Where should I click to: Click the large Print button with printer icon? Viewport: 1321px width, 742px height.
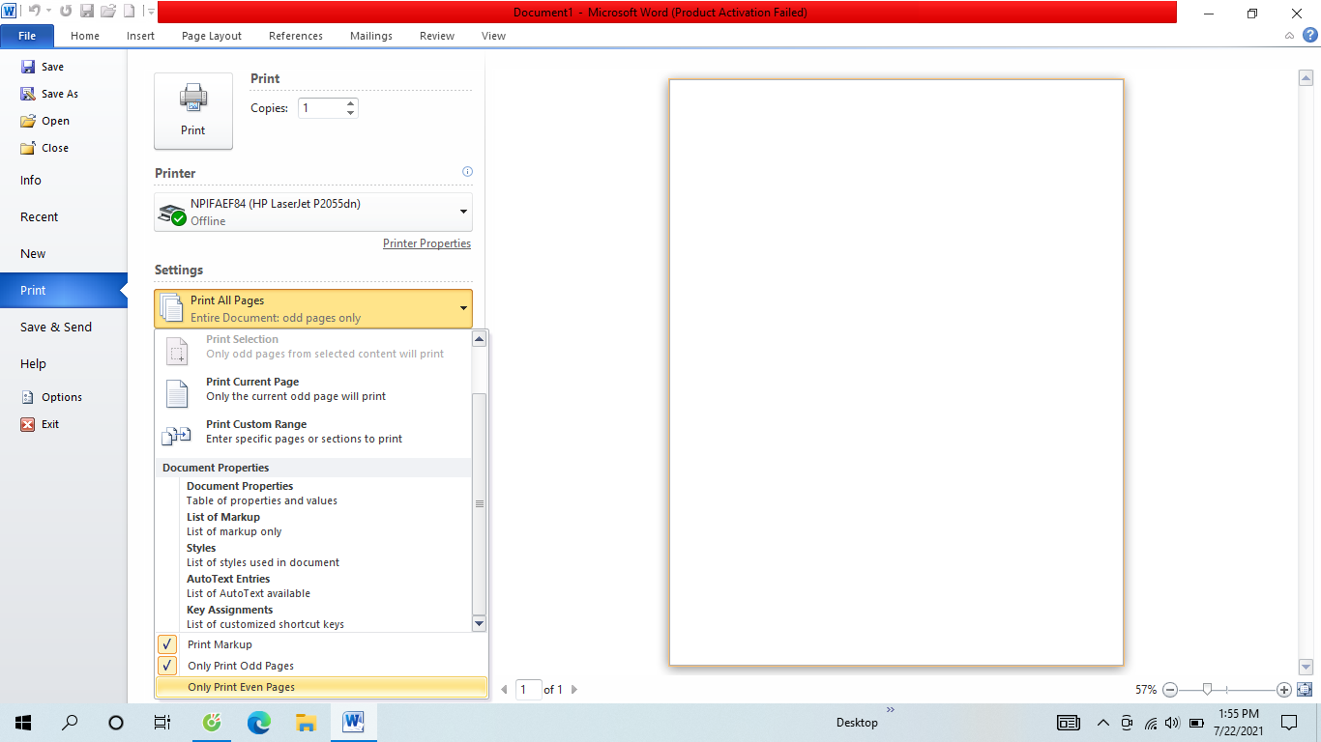tap(193, 111)
